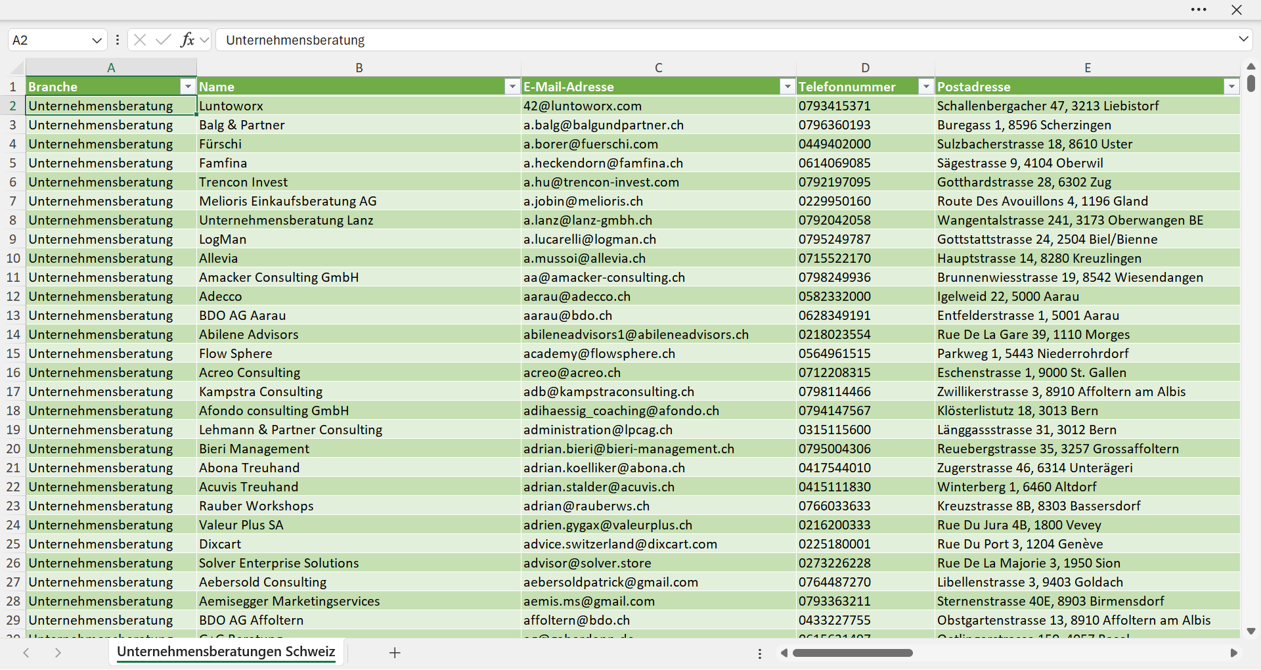Select the row 1 header
Image resolution: width=1261 pixels, height=670 pixels.
(12, 87)
